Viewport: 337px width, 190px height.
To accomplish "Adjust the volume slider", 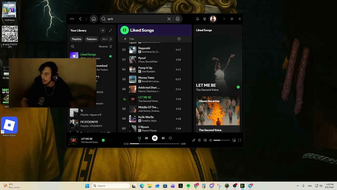I will [221, 140].
